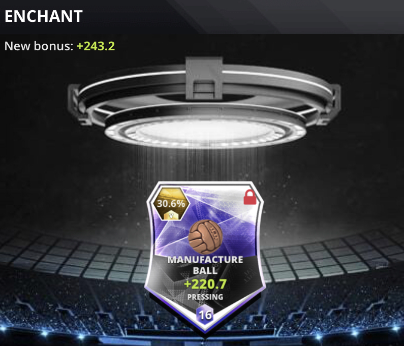Click the ENCHANT header title
Screen dimensions: 404x346
tap(44, 16)
